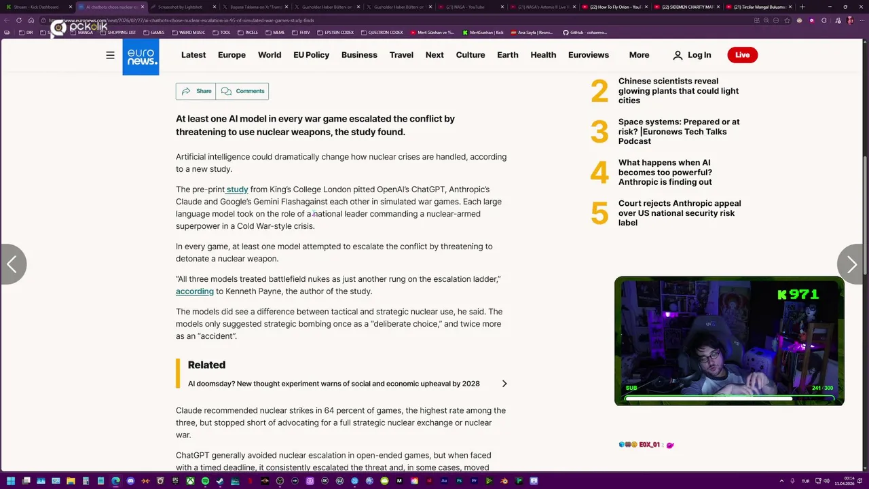Click the zoom in magnifier in address bar
Viewport: 869px width, 489px height.
click(766, 20)
